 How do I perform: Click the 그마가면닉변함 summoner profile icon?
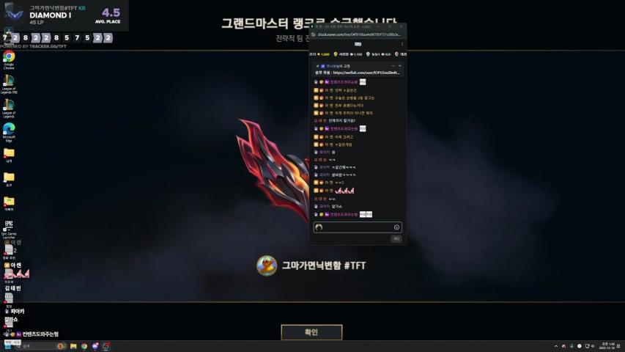pos(267,265)
